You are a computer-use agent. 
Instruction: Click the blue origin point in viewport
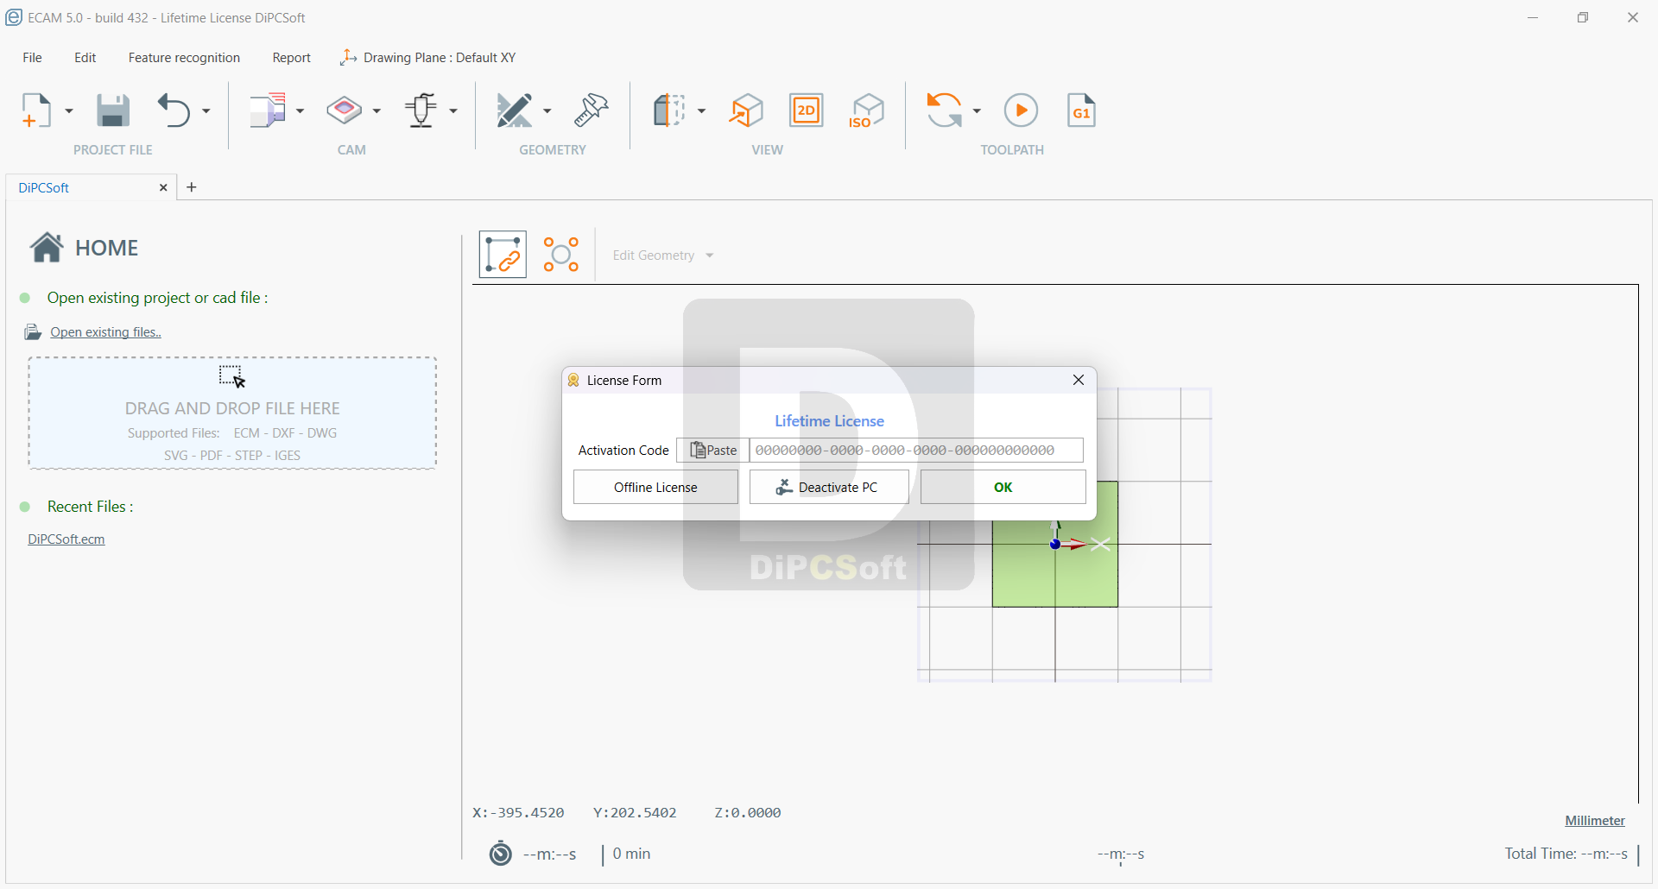[x=1054, y=545]
